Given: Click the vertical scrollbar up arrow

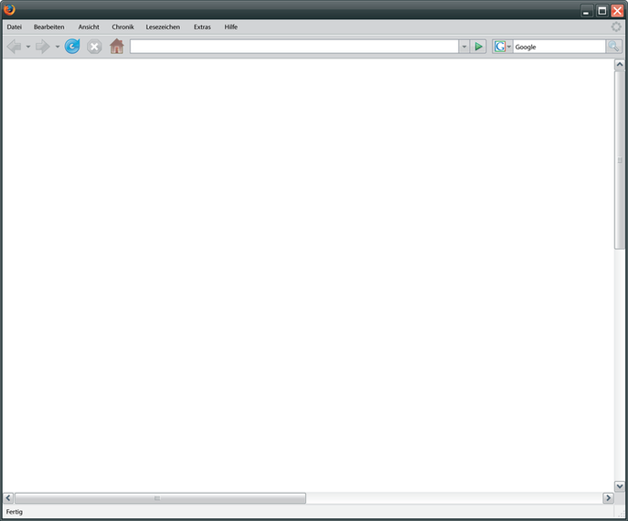Looking at the screenshot, I should [x=620, y=65].
